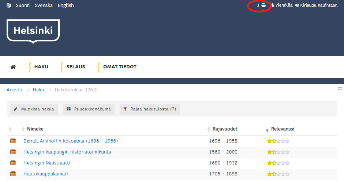
Task: Click the folder icon beside Helsingin Maistraatti
Action: click(x=14, y=163)
